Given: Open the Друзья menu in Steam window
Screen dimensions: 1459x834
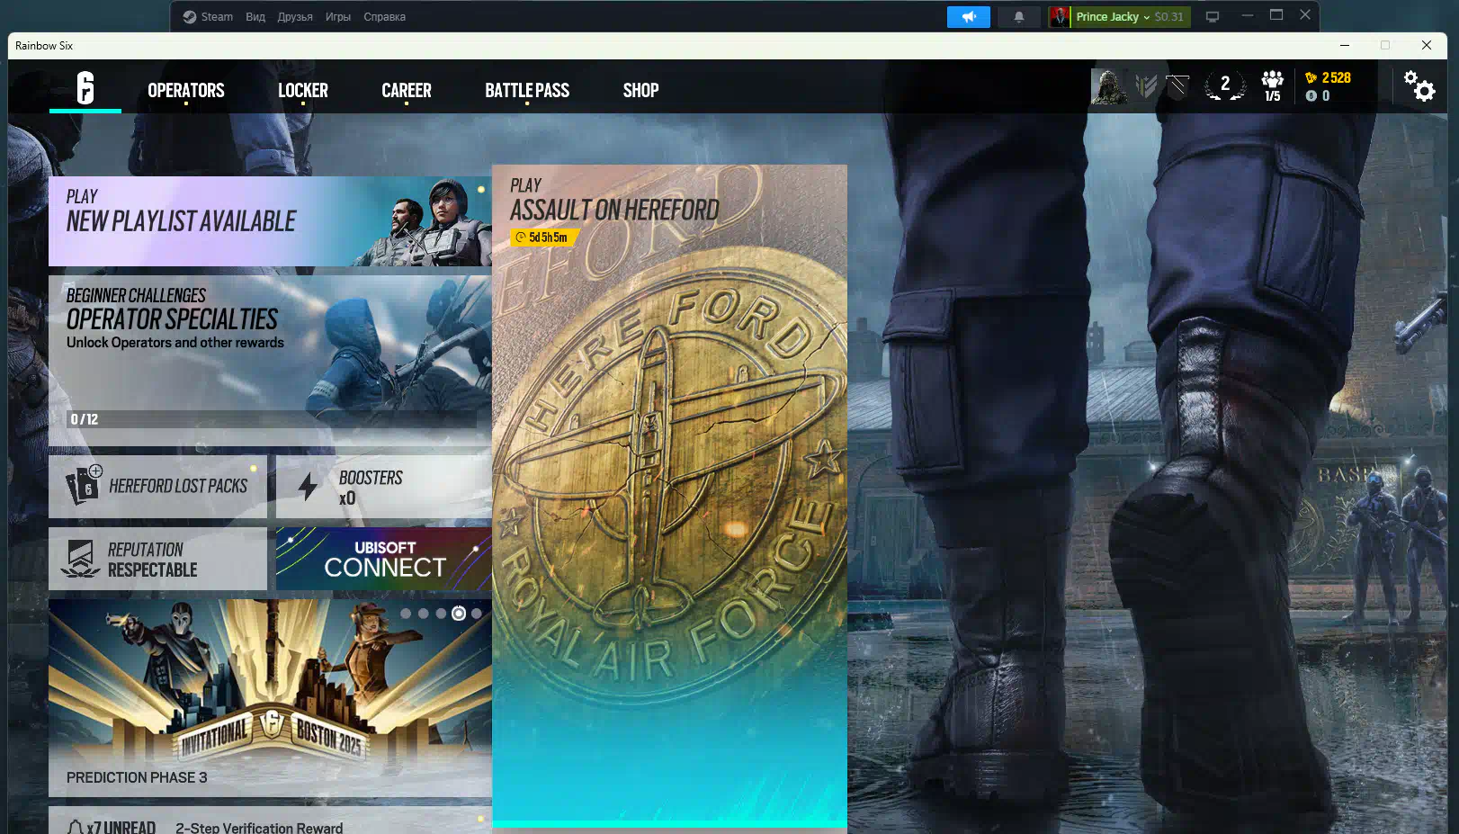Looking at the screenshot, I should pos(295,16).
